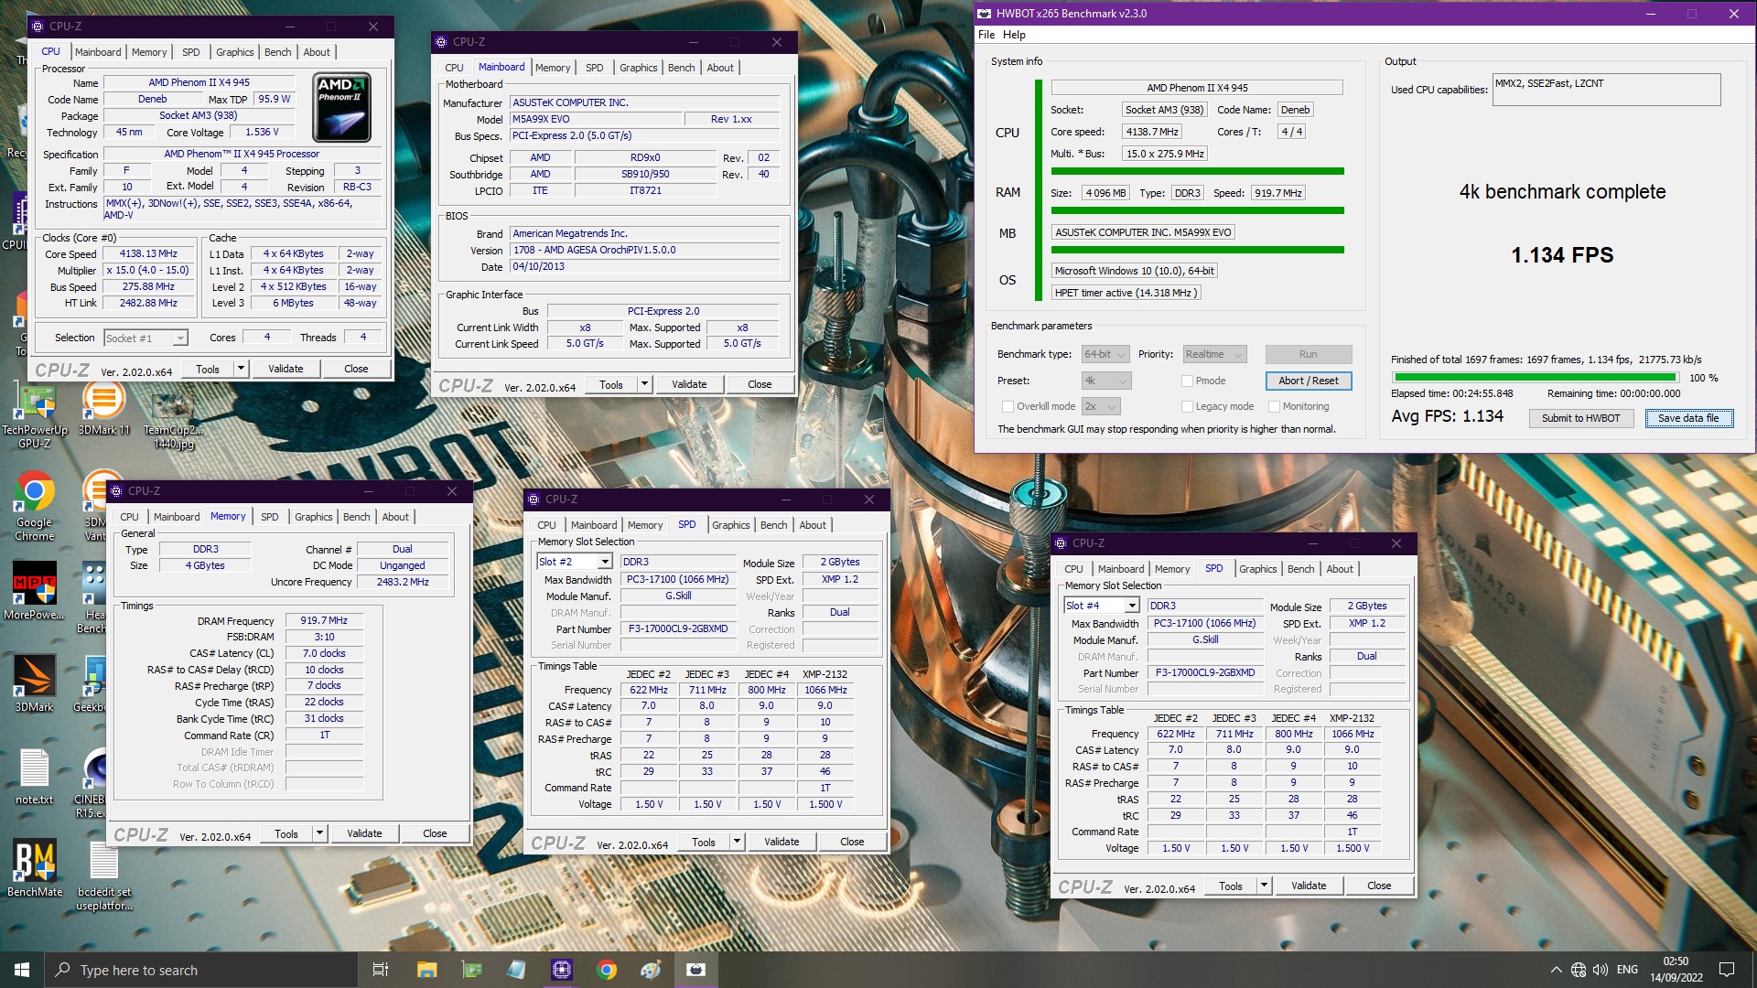This screenshot has height=988, width=1757.
Task: Click ENG language indicator
Action: pos(1627,970)
